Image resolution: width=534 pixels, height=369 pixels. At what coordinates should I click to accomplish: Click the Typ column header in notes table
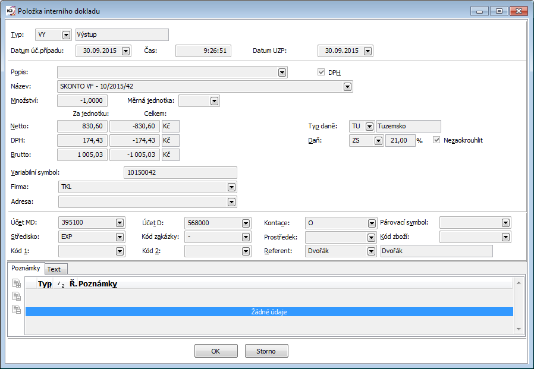pyautogui.click(x=45, y=283)
